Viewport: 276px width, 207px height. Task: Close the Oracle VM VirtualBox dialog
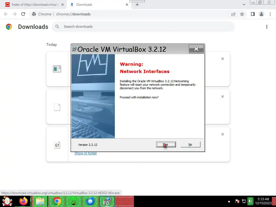[x=196, y=49]
